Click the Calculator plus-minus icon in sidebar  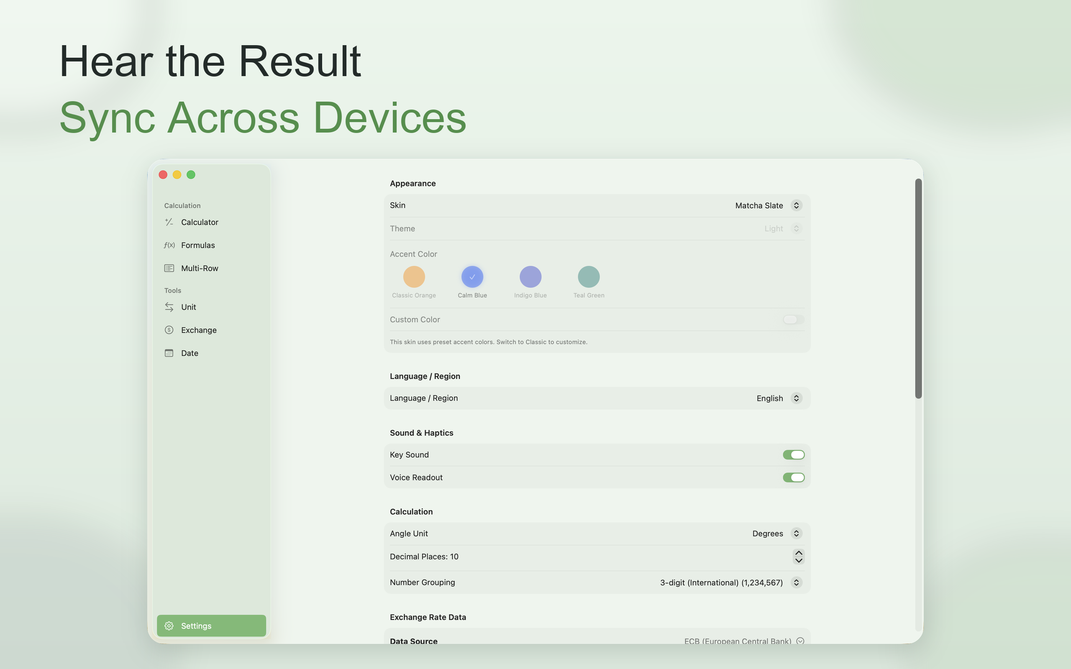[169, 222]
